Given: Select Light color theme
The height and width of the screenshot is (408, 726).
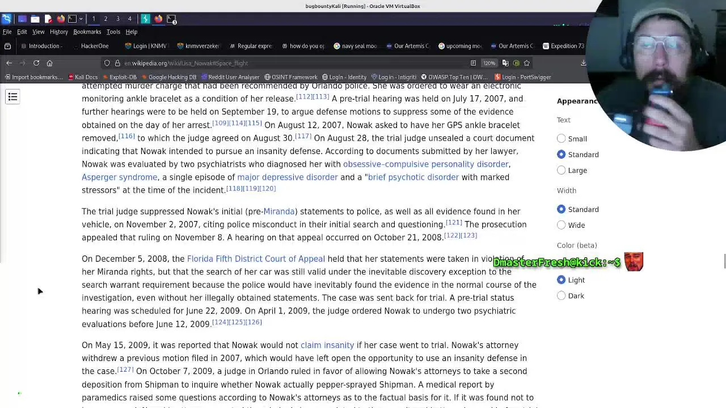Looking at the screenshot, I should coord(561,279).
